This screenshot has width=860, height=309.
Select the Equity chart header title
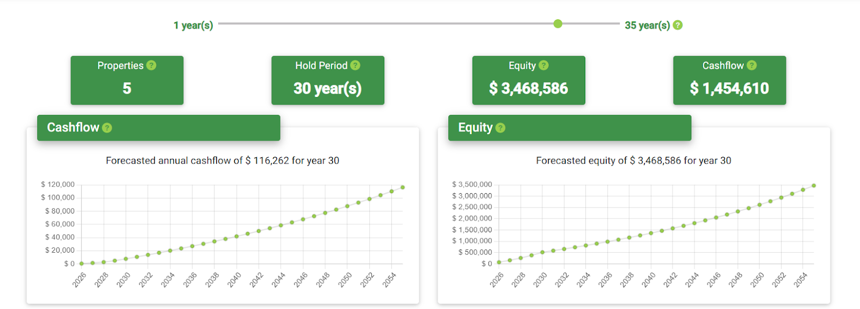475,128
